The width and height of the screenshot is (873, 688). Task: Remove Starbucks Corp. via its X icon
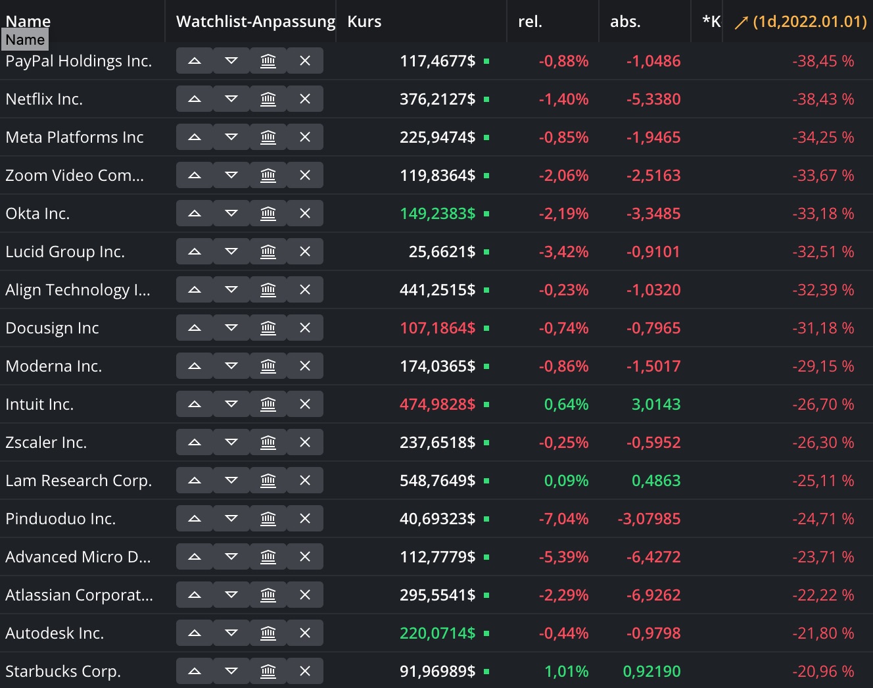pos(305,671)
